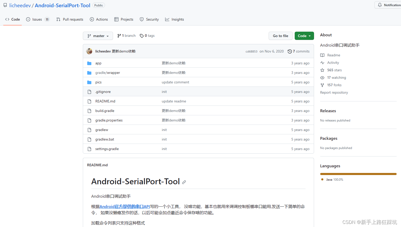Image resolution: width=401 pixels, height=227 pixels.
Task: View the Insights tab
Action: pyautogui.click(x=174, y=19)
